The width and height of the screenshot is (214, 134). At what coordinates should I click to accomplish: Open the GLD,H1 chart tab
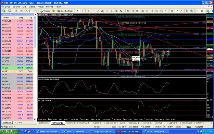[123, 123]
